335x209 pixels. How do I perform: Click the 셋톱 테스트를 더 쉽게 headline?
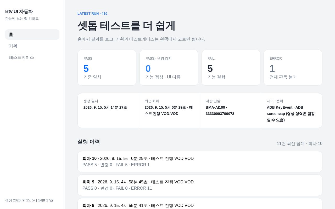(126, 26)
